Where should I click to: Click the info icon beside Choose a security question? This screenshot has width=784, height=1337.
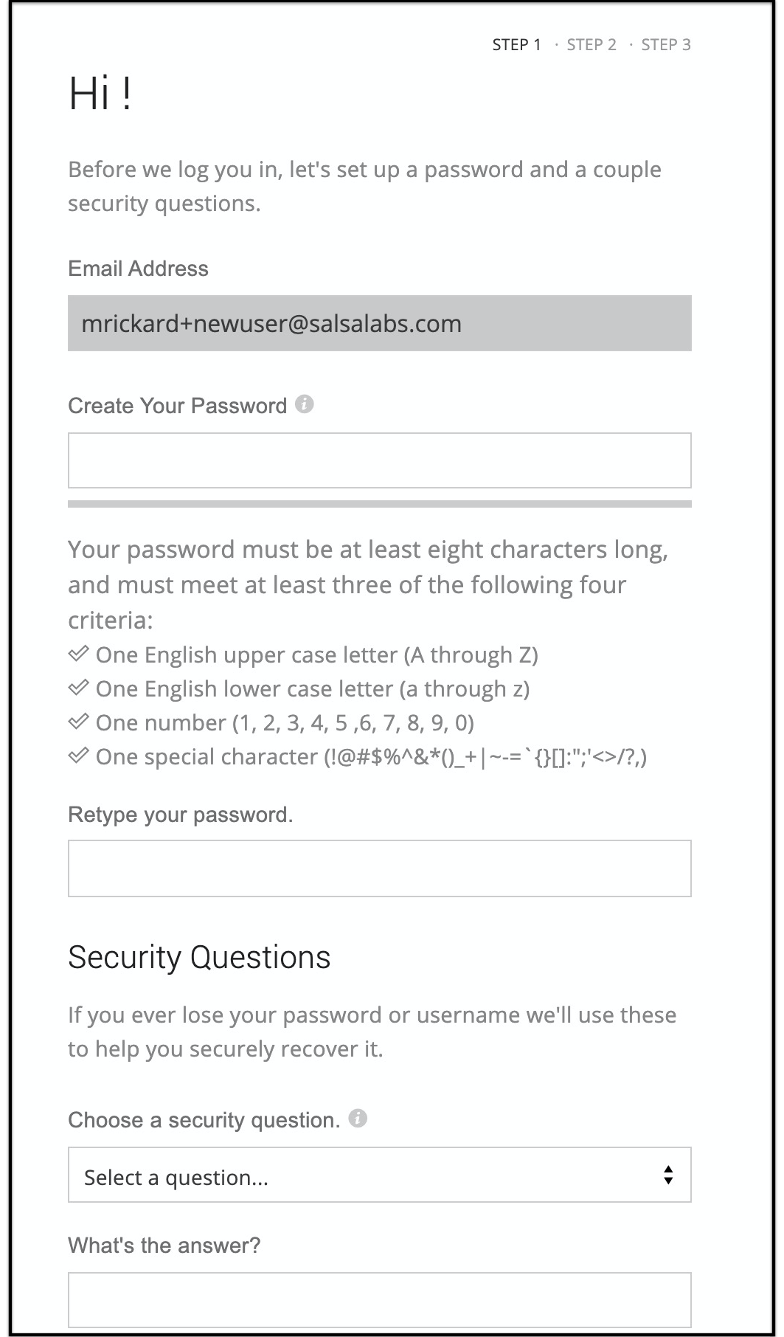coord(356,1119)
